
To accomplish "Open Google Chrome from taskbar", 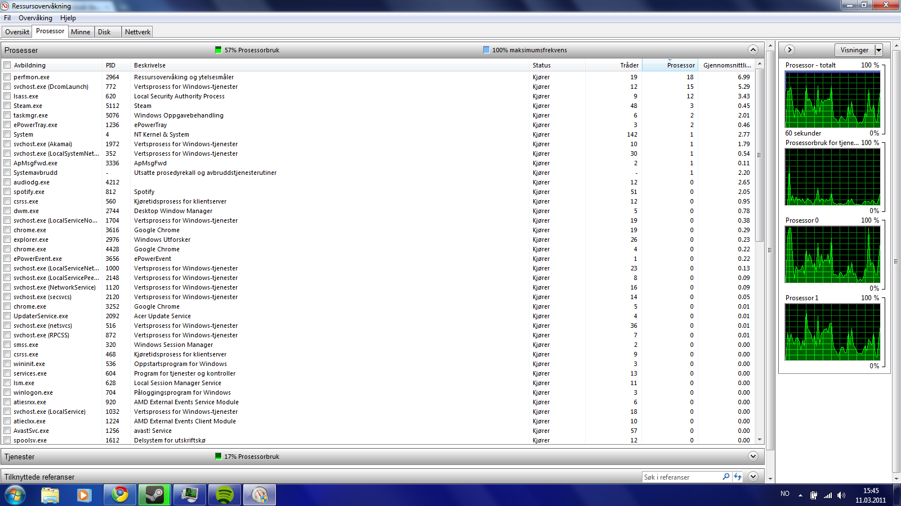I will pyautogui.click(x=119, y=495).
